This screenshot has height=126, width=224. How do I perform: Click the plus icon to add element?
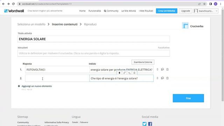pos(19,86)
